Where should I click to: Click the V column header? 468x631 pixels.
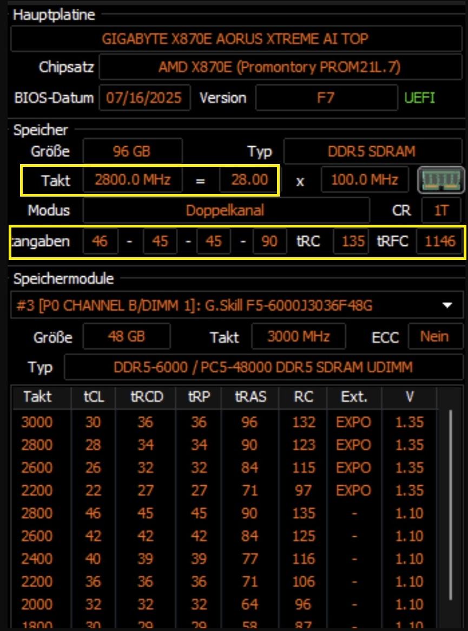coord(410,397)
